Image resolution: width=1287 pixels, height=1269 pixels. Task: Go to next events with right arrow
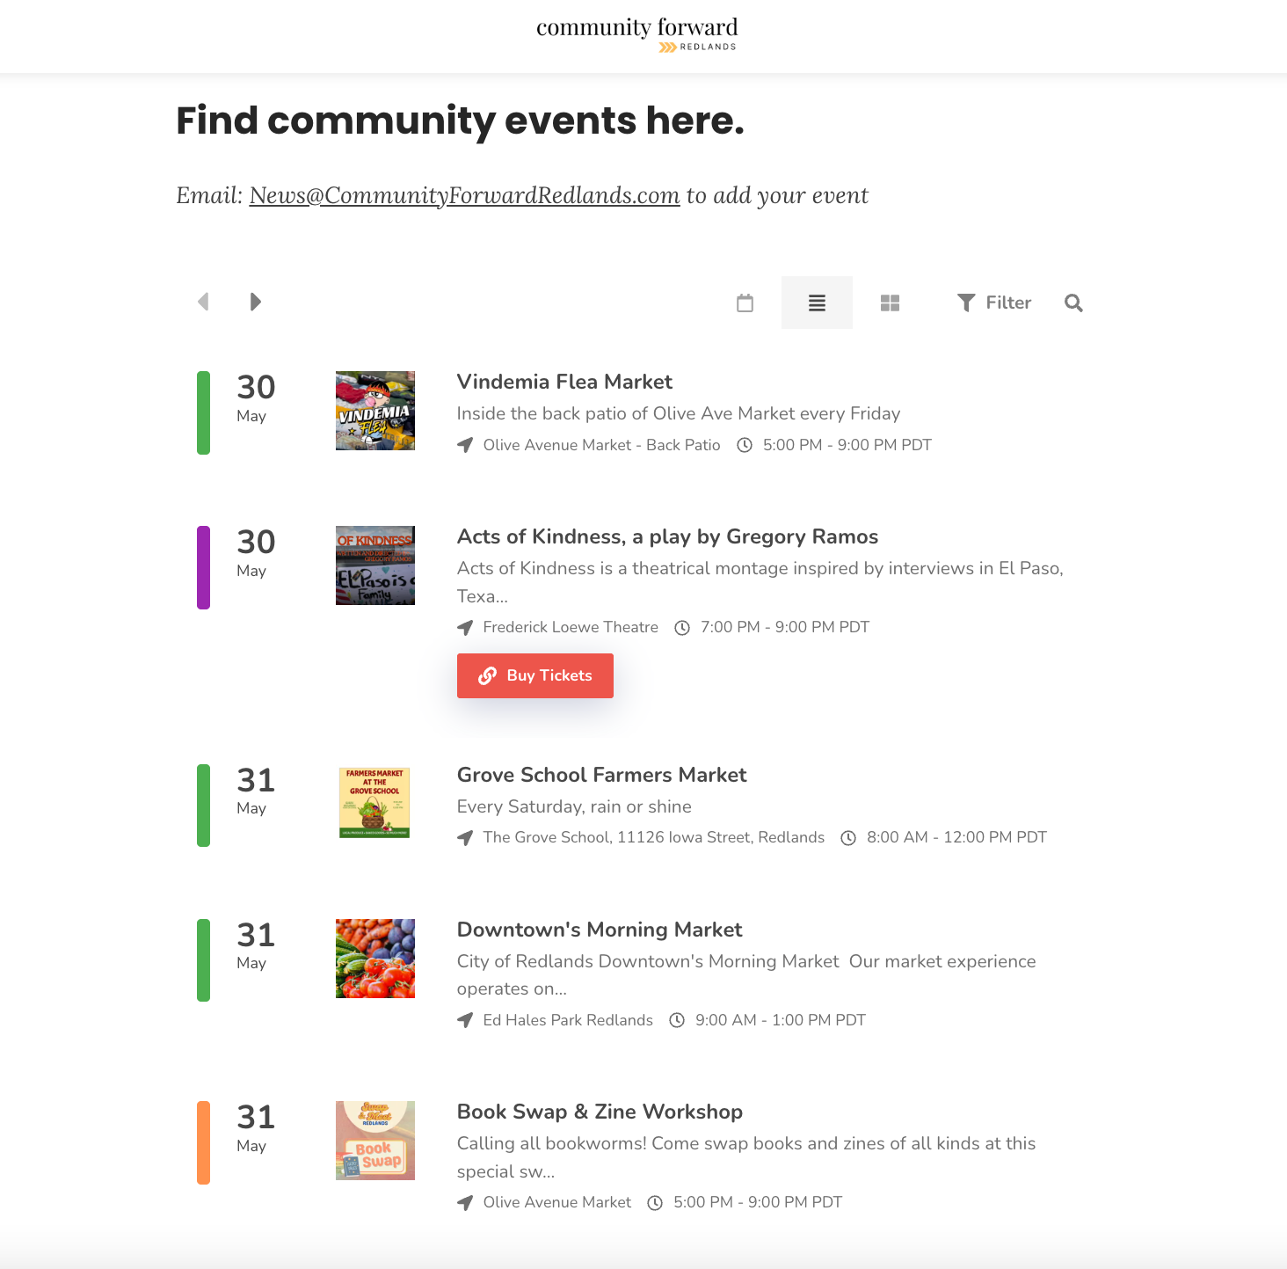256,303
